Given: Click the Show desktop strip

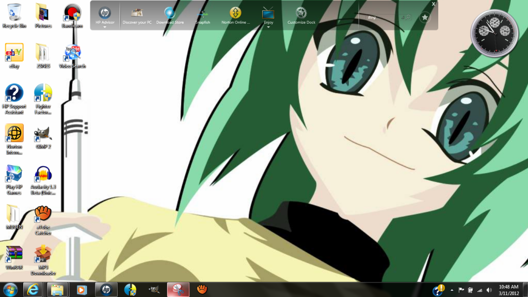Looking at the screenshot, I should click(x=525, y=290).
